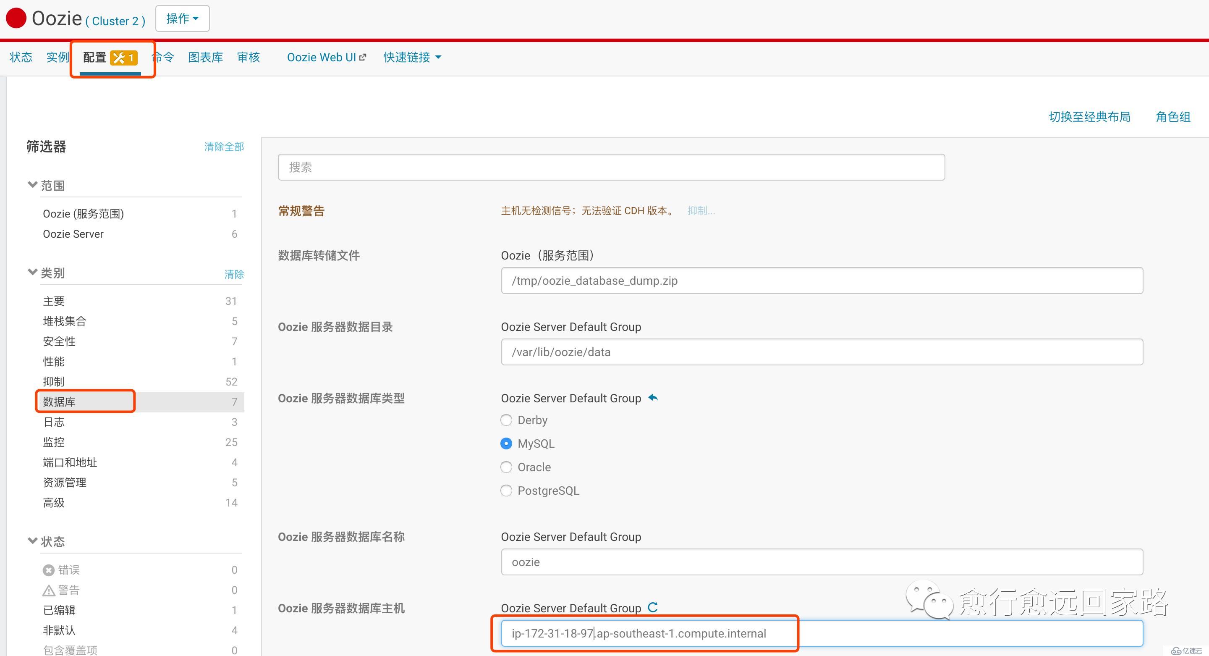
Task: Open the 操作 dropdown button
Action: point(183,18)
